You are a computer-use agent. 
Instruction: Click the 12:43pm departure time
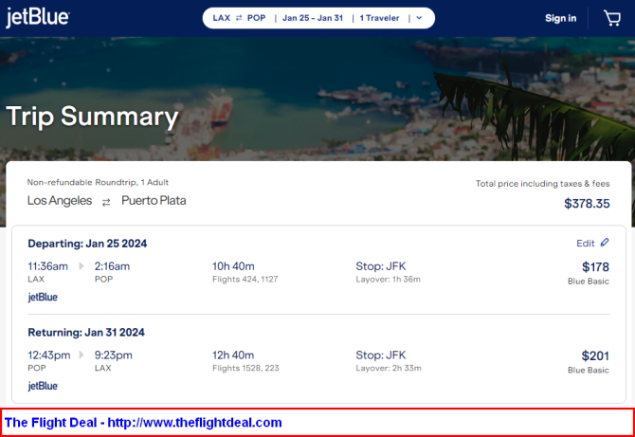[49, 355]
